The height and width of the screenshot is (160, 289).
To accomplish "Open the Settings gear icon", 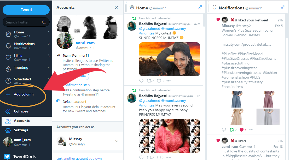I will [x=8, y=130].
